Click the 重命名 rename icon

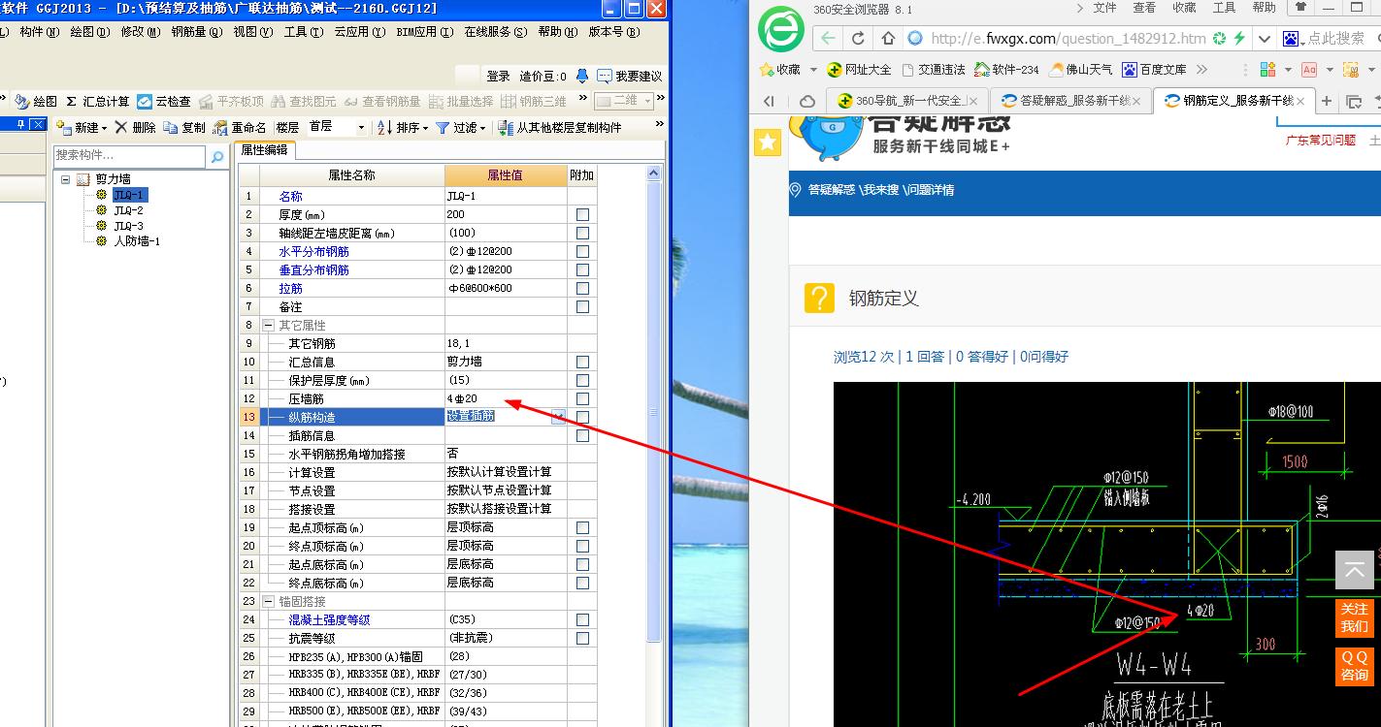(x=219, y=127)
